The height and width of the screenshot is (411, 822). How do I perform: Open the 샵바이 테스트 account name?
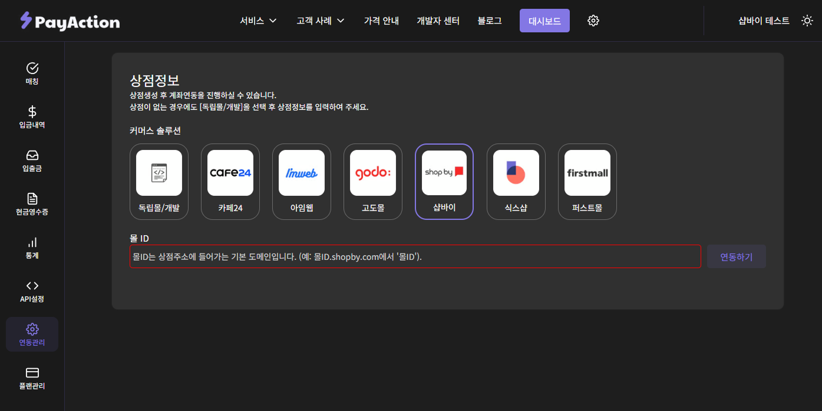tap(764, 21)
